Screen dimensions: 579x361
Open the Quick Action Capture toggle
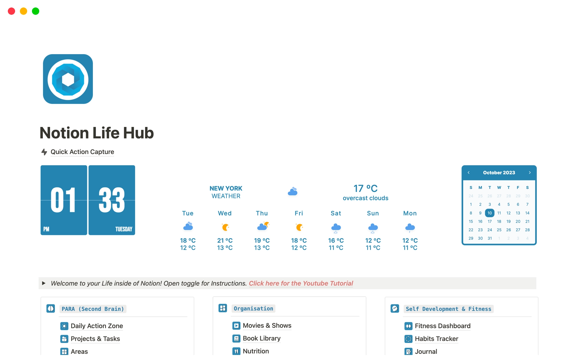point(45,151)
